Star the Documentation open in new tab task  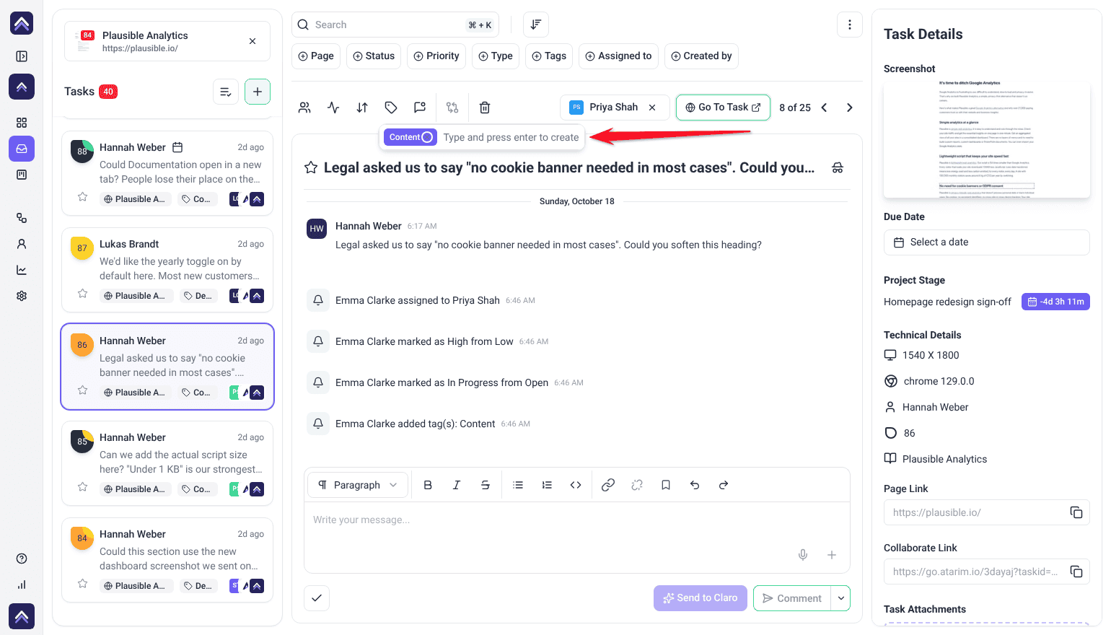coord(83,197)
